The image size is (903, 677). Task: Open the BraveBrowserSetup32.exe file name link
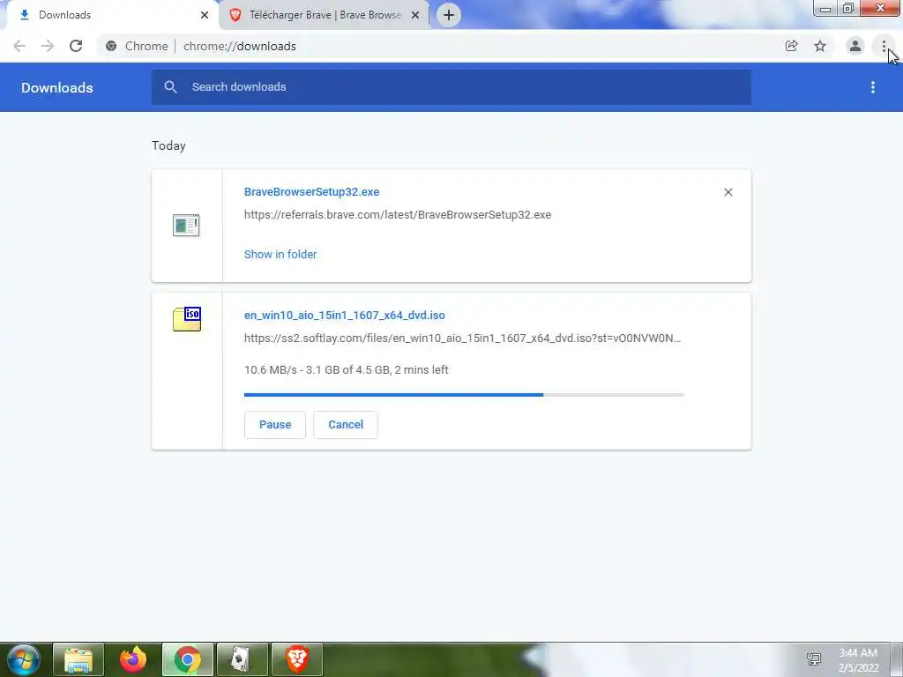[x=311, y=191]
